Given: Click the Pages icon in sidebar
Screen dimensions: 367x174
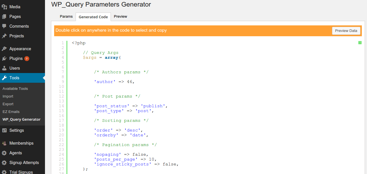Looking at the screenshot, I should 4,17.
